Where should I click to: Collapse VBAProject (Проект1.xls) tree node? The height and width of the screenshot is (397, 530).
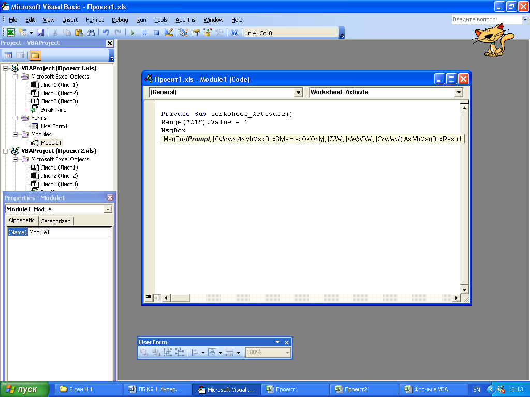pos(5,68)
